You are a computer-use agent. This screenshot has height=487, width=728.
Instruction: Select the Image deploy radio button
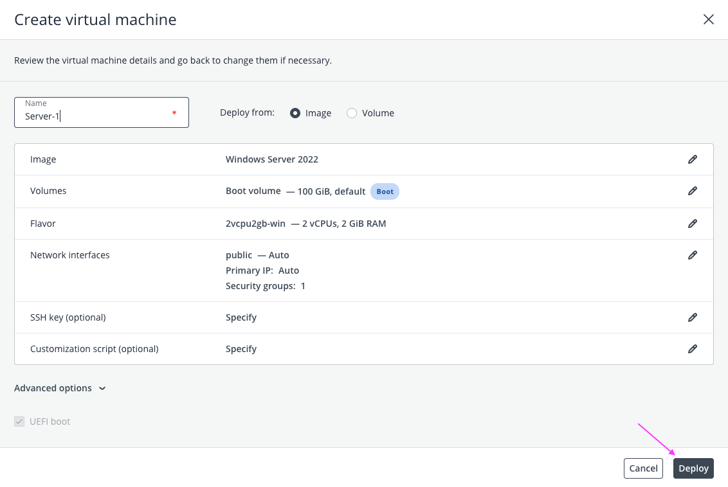pyautogui.click(x=295, y=113)
